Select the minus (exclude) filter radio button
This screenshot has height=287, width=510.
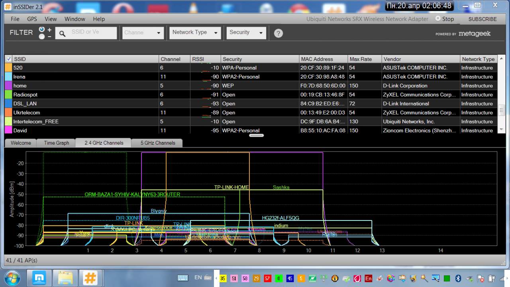[42, 37]
